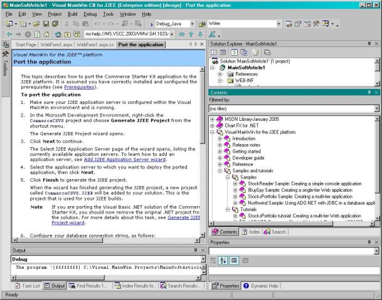
Task: Click the Toolbox hammer icon on left sidebar
Action: tap(6, 54)
